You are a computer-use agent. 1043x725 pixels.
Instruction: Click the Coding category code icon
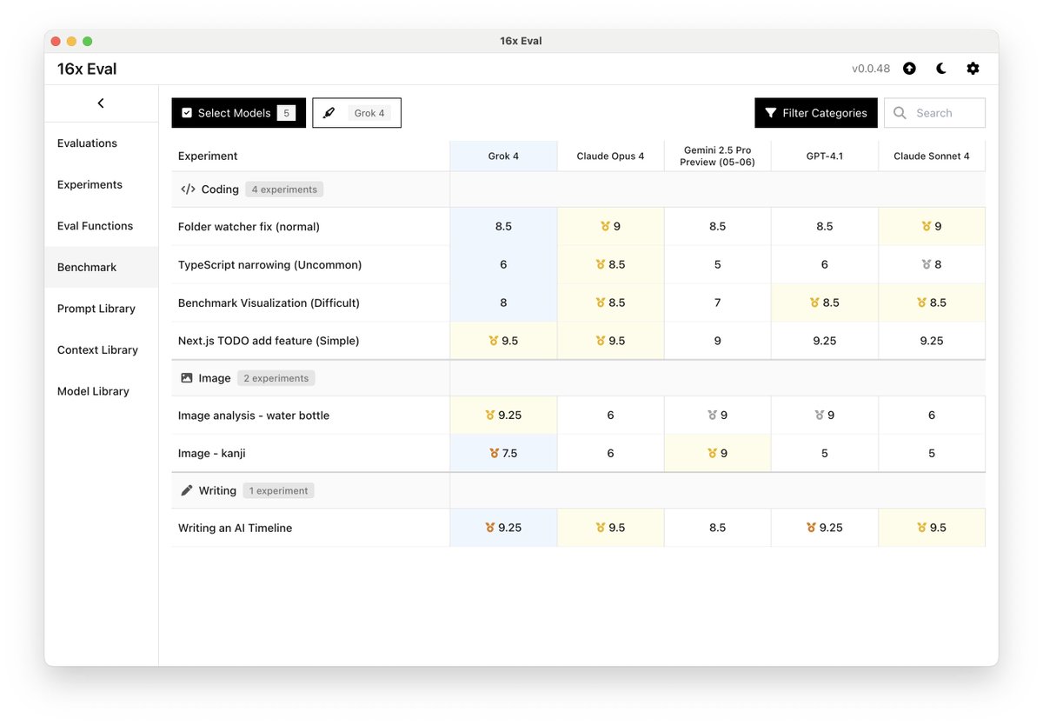188,189
